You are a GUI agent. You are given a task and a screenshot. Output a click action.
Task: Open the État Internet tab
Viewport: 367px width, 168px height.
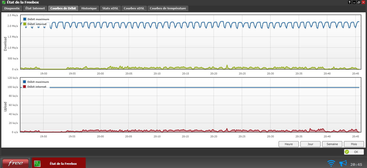point(35,8)
